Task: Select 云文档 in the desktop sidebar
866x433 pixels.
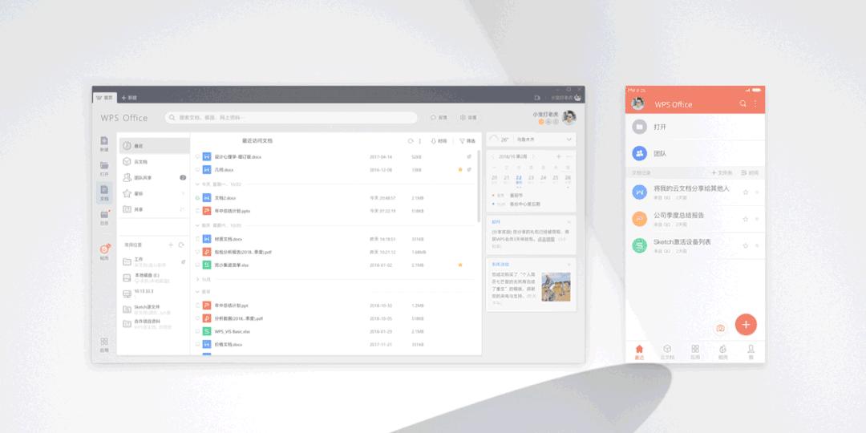Action: (154, 162)
